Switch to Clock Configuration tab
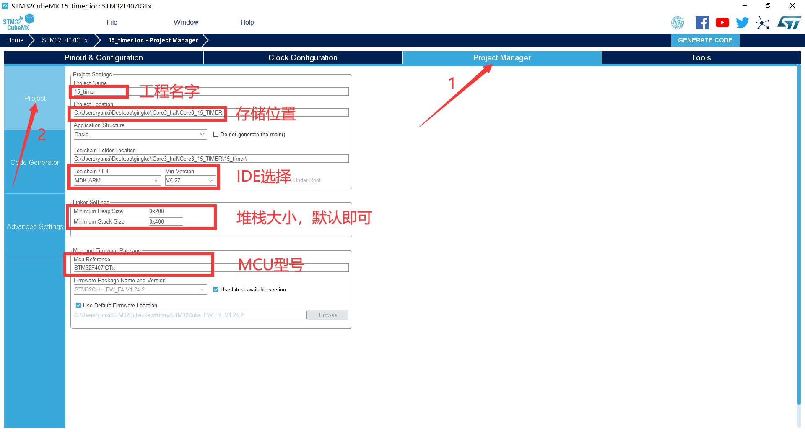The width and height of the screenshot is (805, 432). tap(303, 58)
